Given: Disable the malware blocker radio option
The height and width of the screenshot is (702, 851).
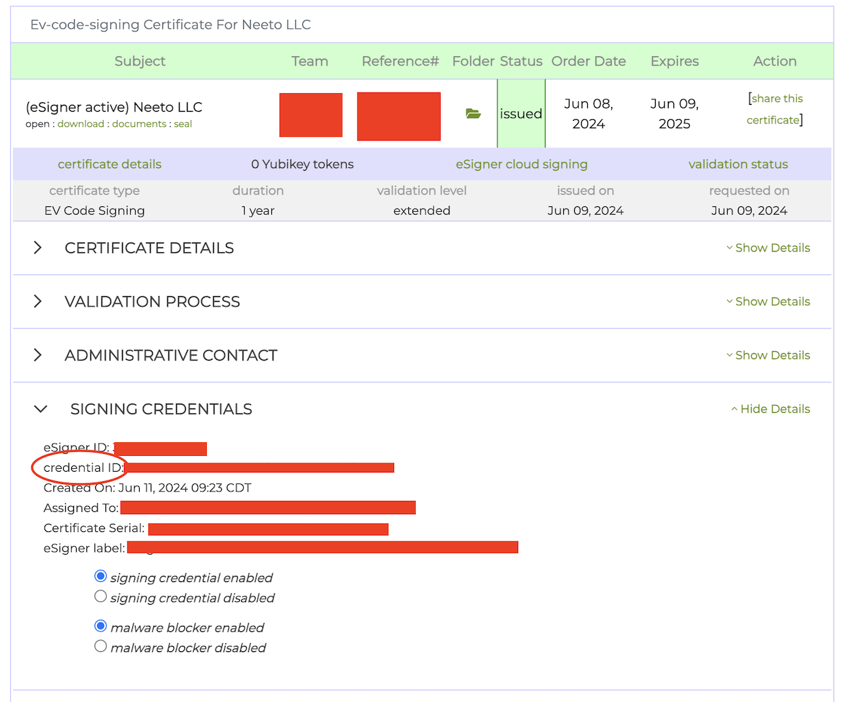Looking at the screenshot, I should point(101,646).
